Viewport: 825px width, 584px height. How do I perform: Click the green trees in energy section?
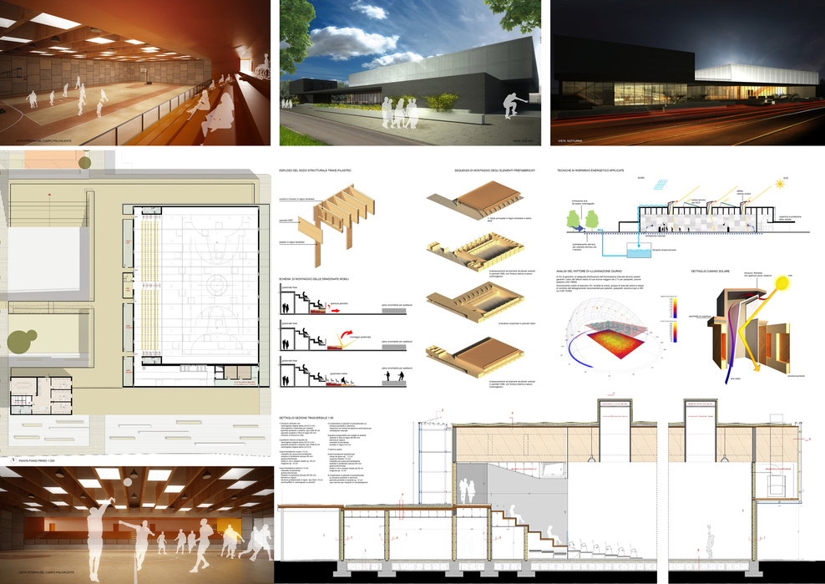click(x=584, y=220)
